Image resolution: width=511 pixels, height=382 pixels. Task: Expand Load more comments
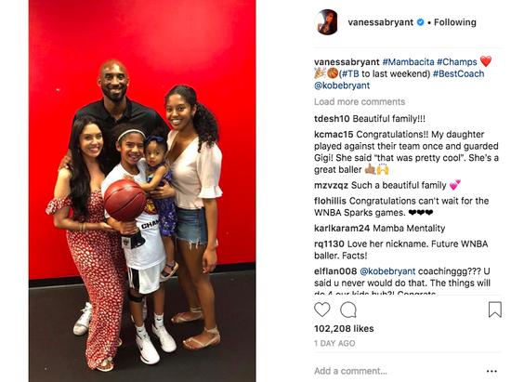coord(360,101)
